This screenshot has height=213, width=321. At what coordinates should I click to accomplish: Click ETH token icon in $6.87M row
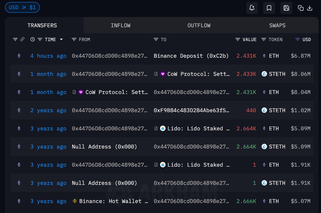tap(264, 56)
